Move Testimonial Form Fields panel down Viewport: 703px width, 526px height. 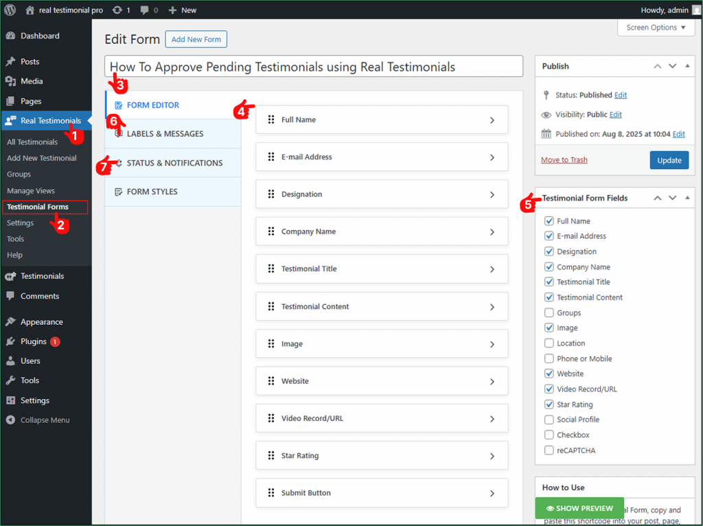point(673,198)
